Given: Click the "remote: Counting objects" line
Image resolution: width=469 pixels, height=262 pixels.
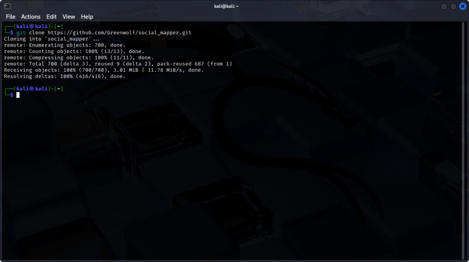Looking at the screenshot, I should (x=74, y=52).
